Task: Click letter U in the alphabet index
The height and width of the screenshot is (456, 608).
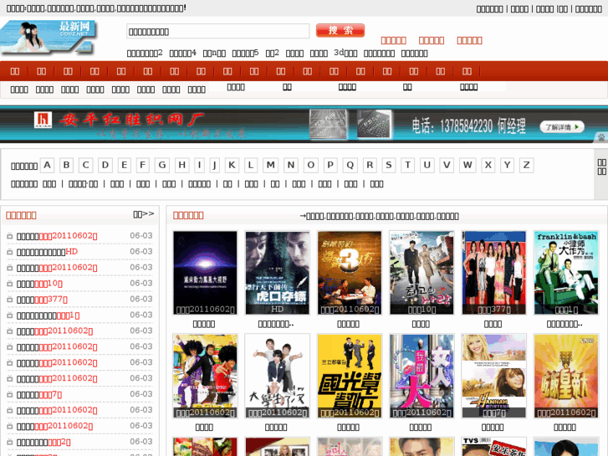Action: tap(427, 166)
